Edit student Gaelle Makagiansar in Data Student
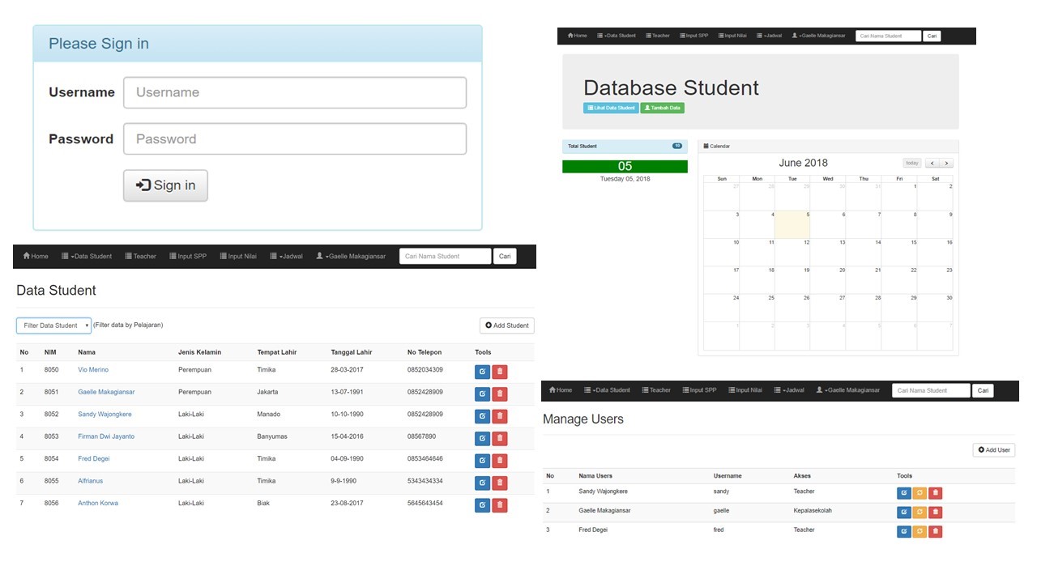The height and width of the screenshot is (583, 1037). click(482, 394)
